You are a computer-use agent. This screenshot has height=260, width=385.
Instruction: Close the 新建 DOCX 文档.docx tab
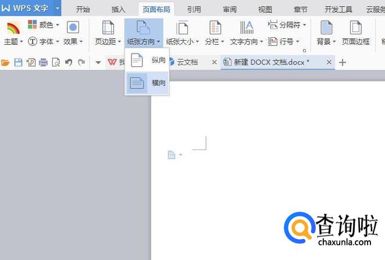tap(329, 62)
